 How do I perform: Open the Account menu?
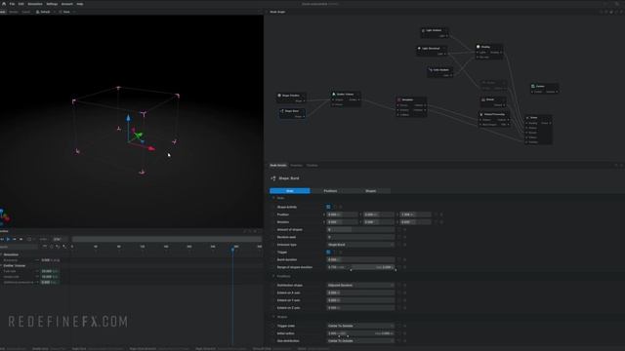pos(67,4)
